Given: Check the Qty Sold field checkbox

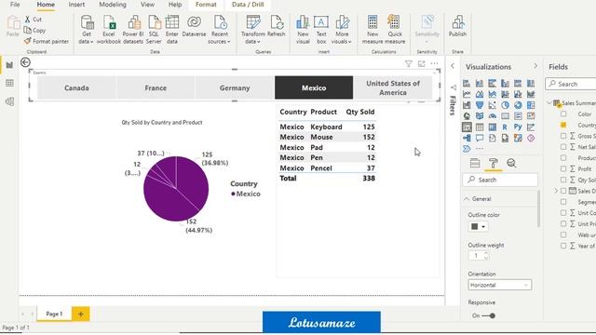Looking at the screenshot, I should (x=563, y=180).
